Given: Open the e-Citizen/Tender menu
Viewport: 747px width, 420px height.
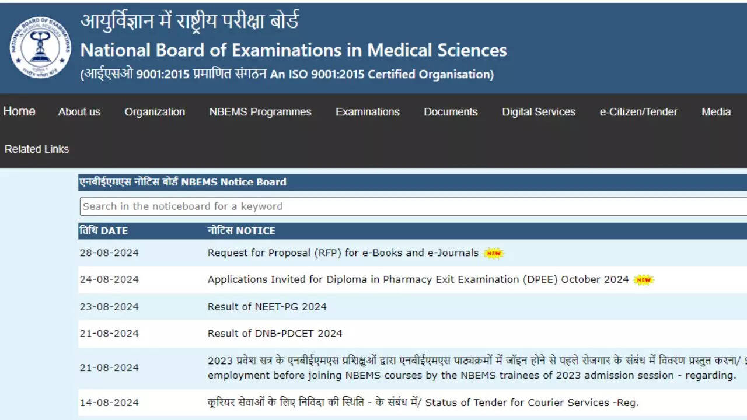Looking at the screenshot, I should click(638, 112).
